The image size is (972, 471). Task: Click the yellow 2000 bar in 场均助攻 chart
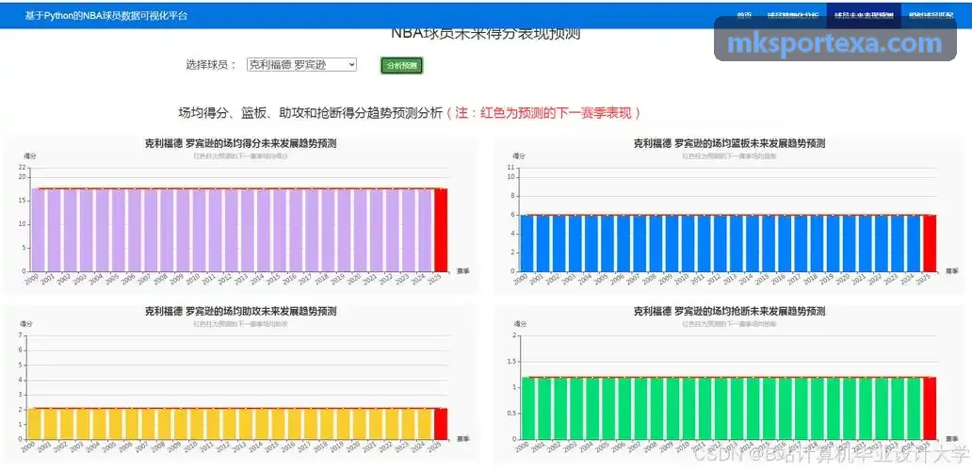pos(34,424)
